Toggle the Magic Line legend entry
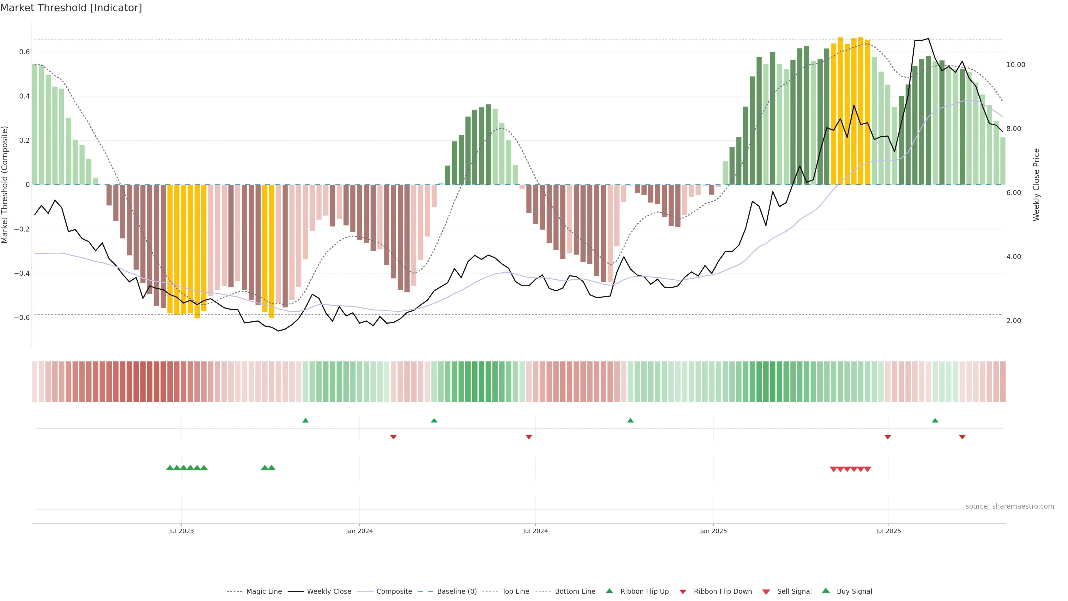This screenshot has height=601, width=1068. tap(264, 592)
